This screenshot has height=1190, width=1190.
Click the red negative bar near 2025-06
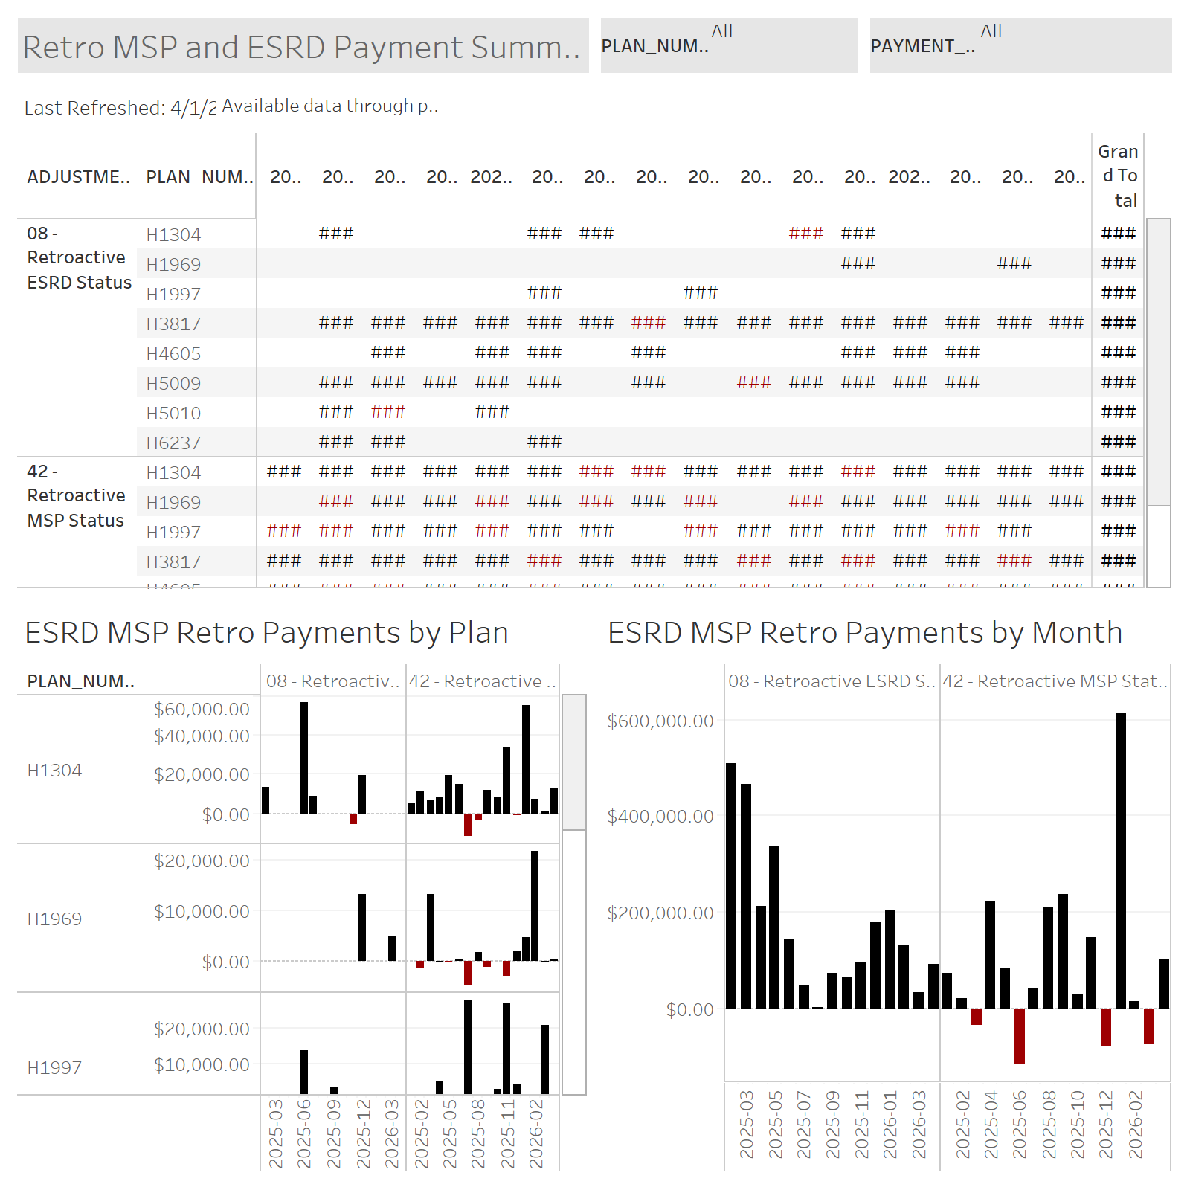click(x=1019, y=1038)
